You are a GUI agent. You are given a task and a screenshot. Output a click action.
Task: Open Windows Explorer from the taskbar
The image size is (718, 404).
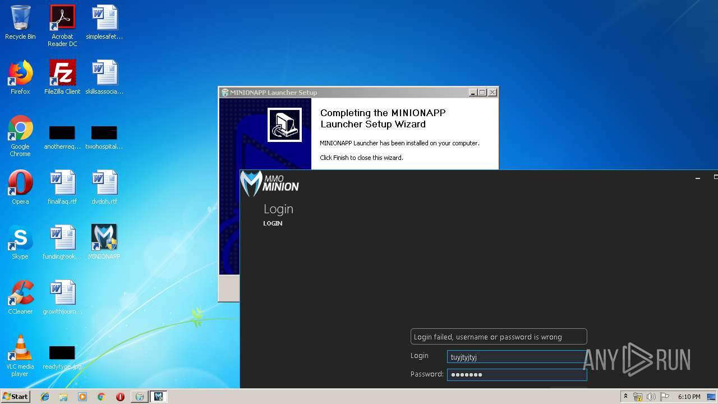(x=63, y=397)
